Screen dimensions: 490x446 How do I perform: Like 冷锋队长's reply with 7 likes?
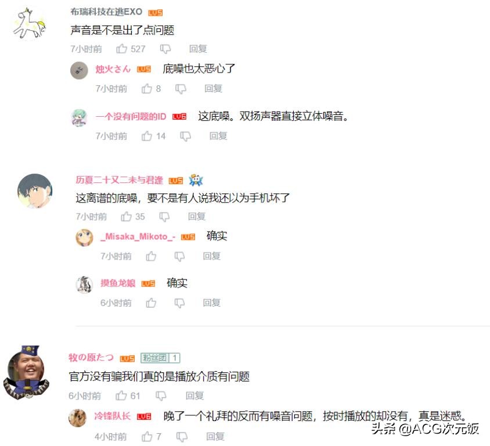(x=147, y=437)
